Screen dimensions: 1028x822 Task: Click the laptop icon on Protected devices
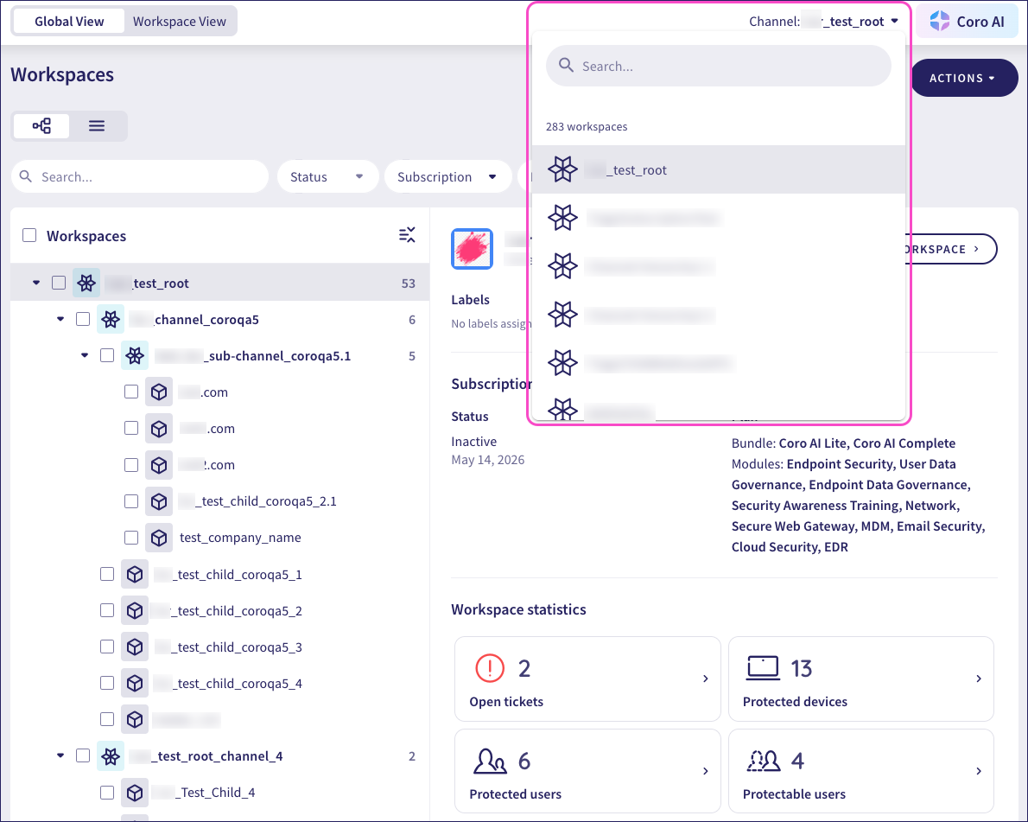click(763, 668)
